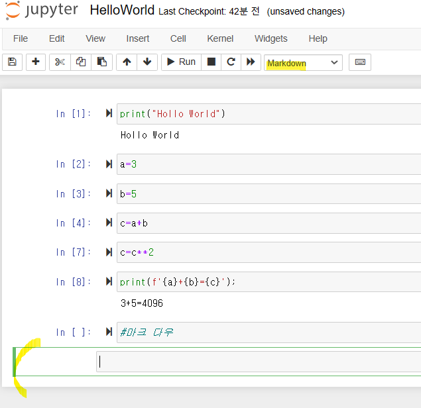Image resolution: width=421 pixels, height=408 pixels.
Task: Open the Edit menu
Action: coord(56,38)
